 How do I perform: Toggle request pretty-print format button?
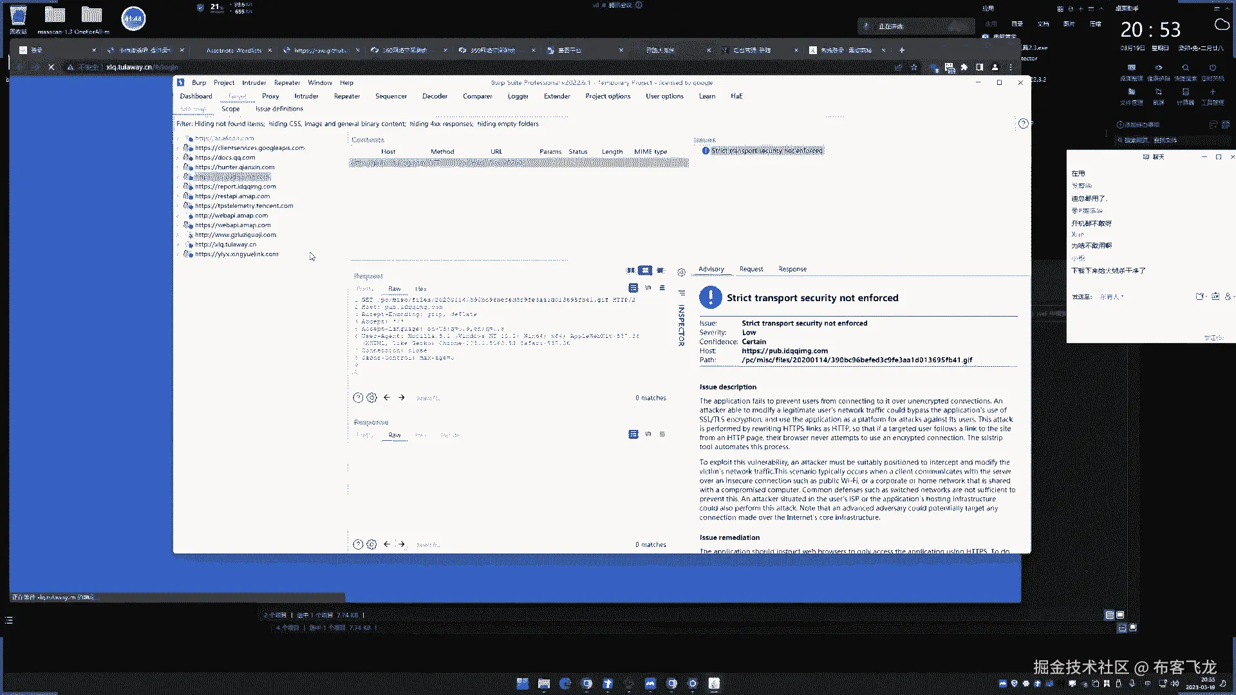pyautogui.click(x=633, y=288)
